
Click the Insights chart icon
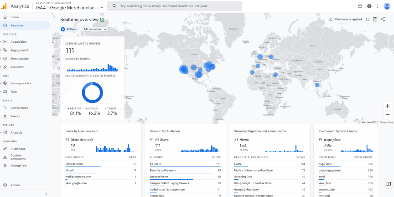375,19
